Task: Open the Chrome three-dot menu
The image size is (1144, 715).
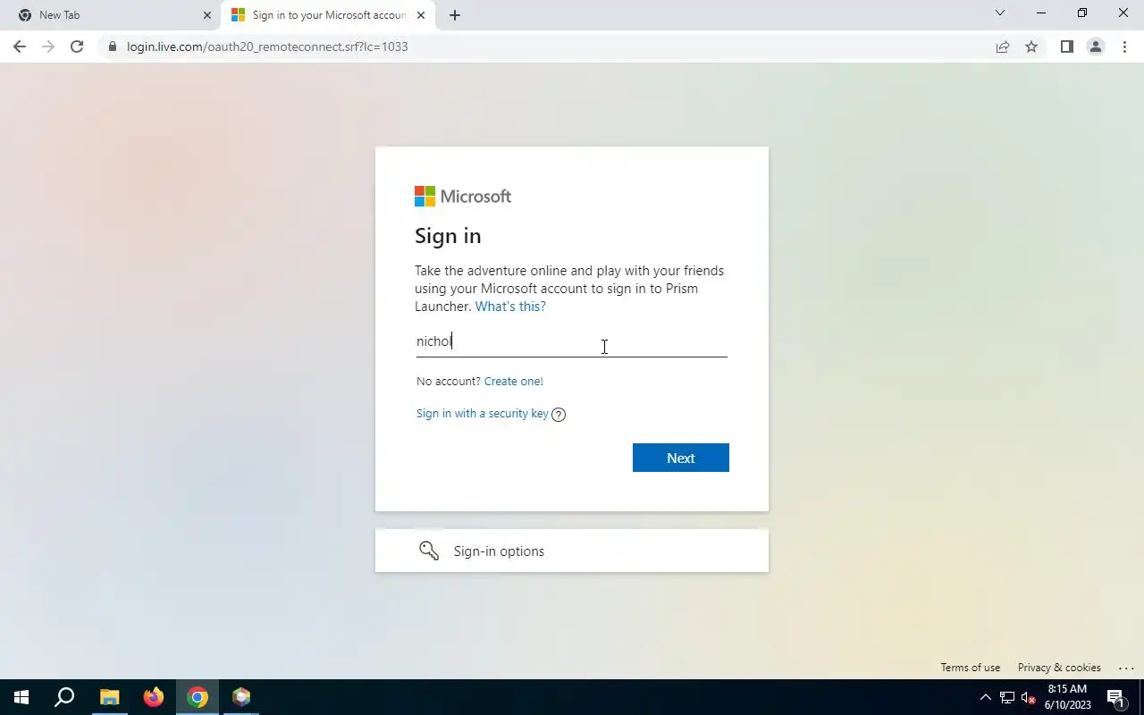Action: tap(1124, 46)
